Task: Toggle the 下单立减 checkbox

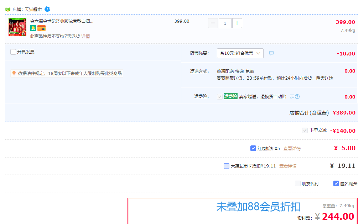Action: [x=305, y=130]
